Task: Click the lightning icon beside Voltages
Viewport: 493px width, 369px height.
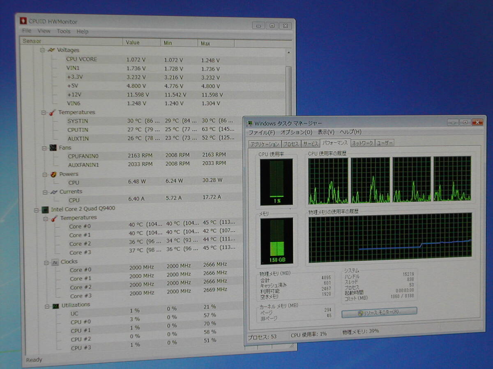Action: click(x=51, y=50)
